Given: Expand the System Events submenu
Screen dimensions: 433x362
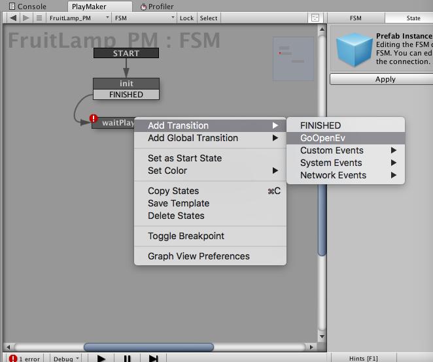Looking at the screenshot, I should point(346,163).
